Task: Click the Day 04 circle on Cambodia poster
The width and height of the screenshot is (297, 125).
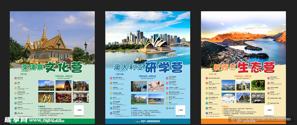Action: [16, 93]
